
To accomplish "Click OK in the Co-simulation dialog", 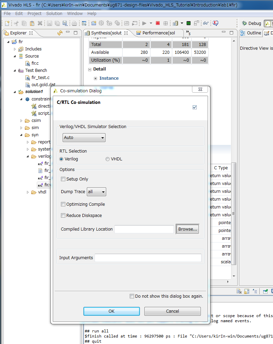I will tap(111, 311).
